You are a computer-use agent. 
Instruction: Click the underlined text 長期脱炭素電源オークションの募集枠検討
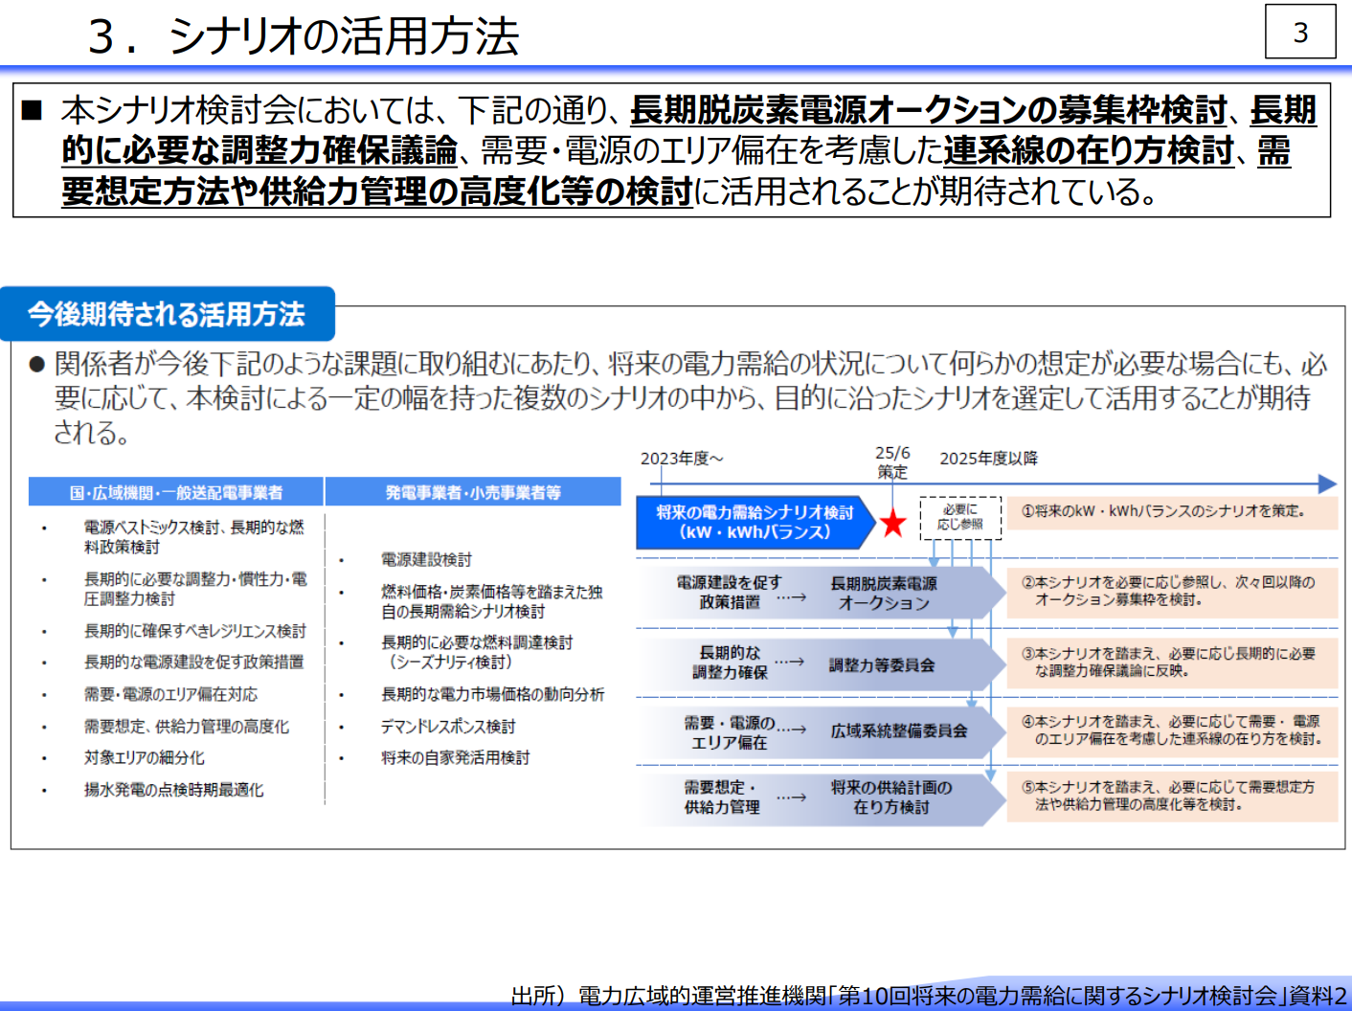[929, 111]
